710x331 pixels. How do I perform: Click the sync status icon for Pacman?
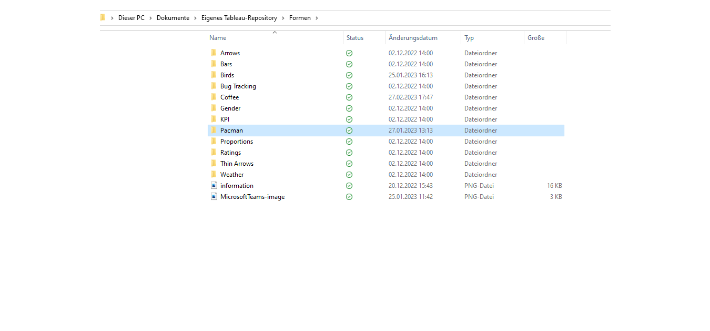click(349, 131)
